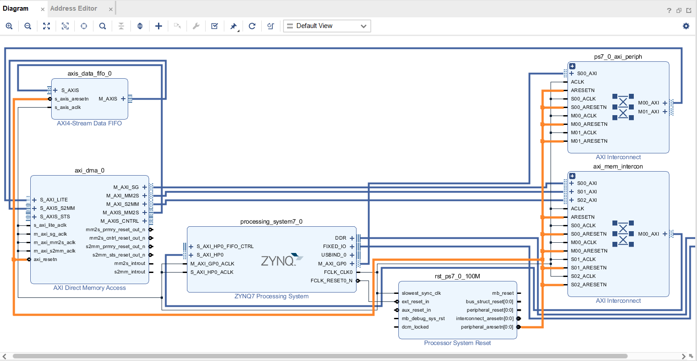The width and height of the screenshot is (697, 361).
Task: Click the Zoom Out icon in the toolbar
Action: [28, 26]
